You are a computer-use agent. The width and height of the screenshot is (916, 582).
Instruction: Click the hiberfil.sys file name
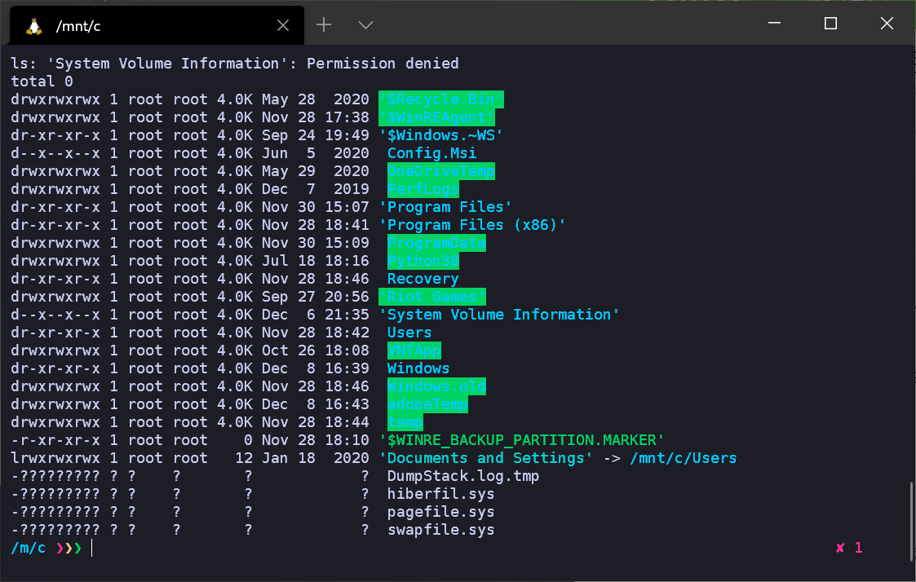[x=441, y=494]
